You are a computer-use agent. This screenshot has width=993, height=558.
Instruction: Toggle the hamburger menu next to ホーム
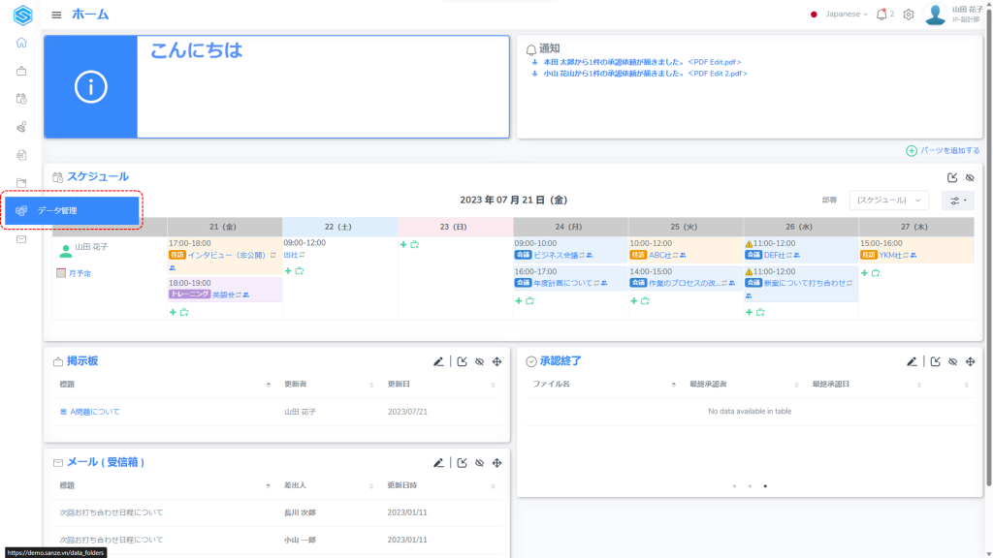[x=56, y=15]
